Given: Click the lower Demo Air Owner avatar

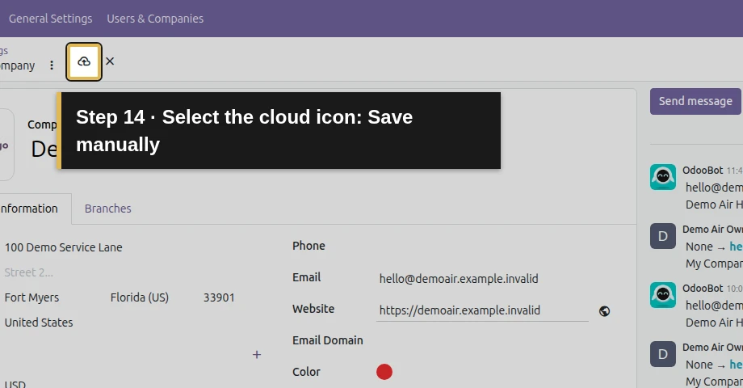Looking at the screenshot, I should tap(663, 354).
